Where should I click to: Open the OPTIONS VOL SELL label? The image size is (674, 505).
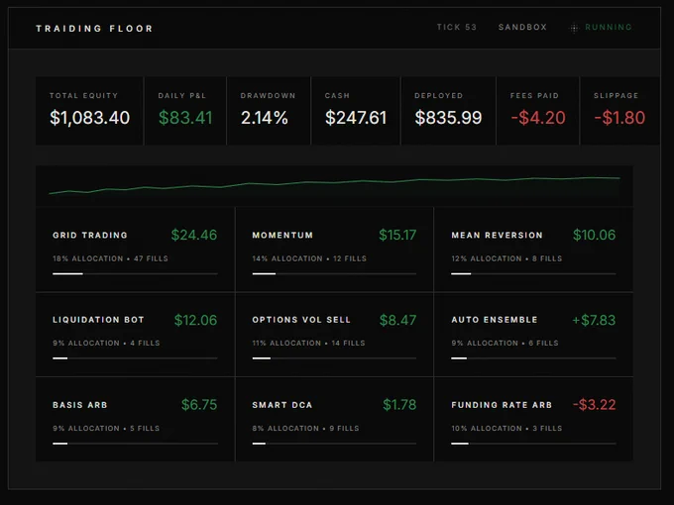tap(301, 320)
